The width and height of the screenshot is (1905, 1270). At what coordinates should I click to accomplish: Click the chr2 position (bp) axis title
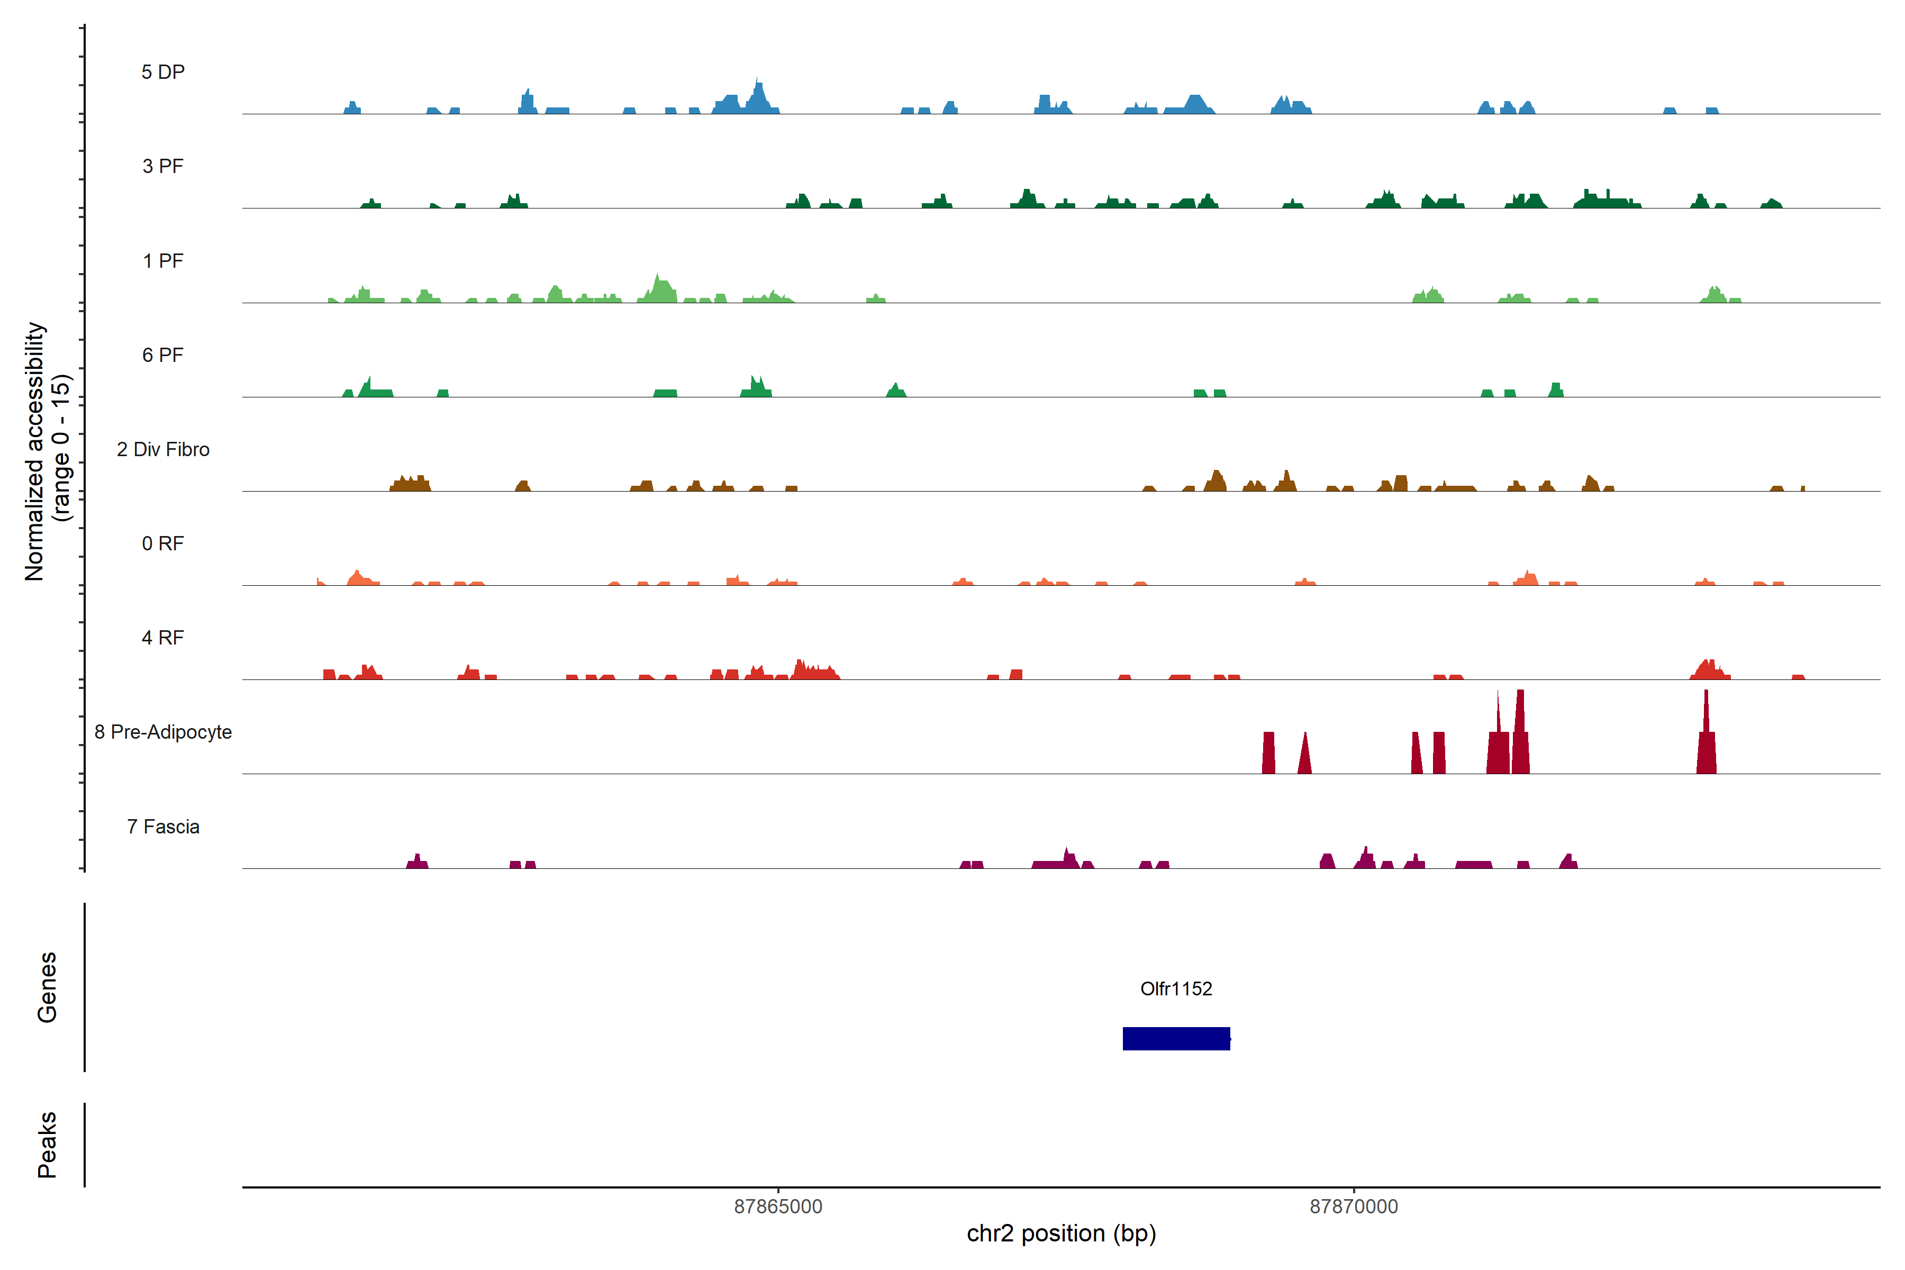click(1061, 1233)
